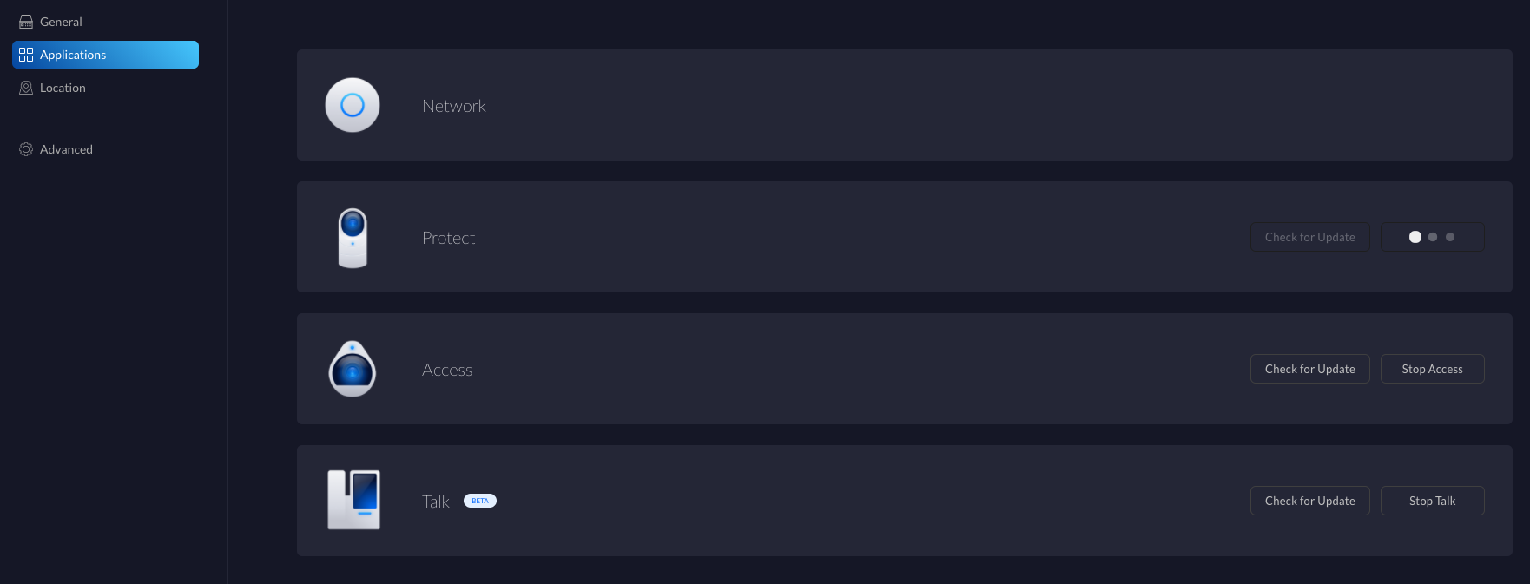
Task: Click empty area of the Network card
Action: pos(955,105)
